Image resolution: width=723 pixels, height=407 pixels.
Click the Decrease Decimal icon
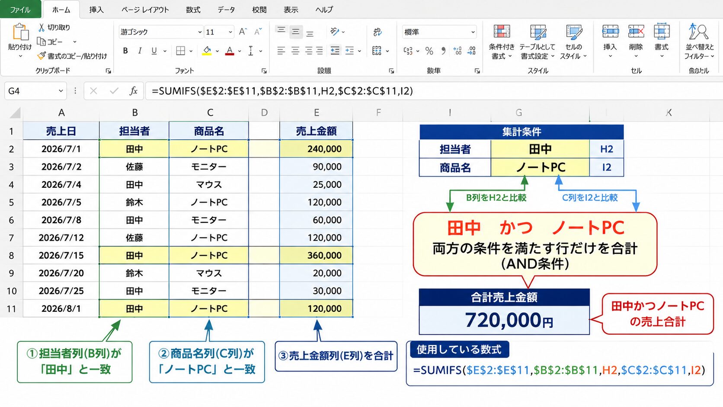471,51
